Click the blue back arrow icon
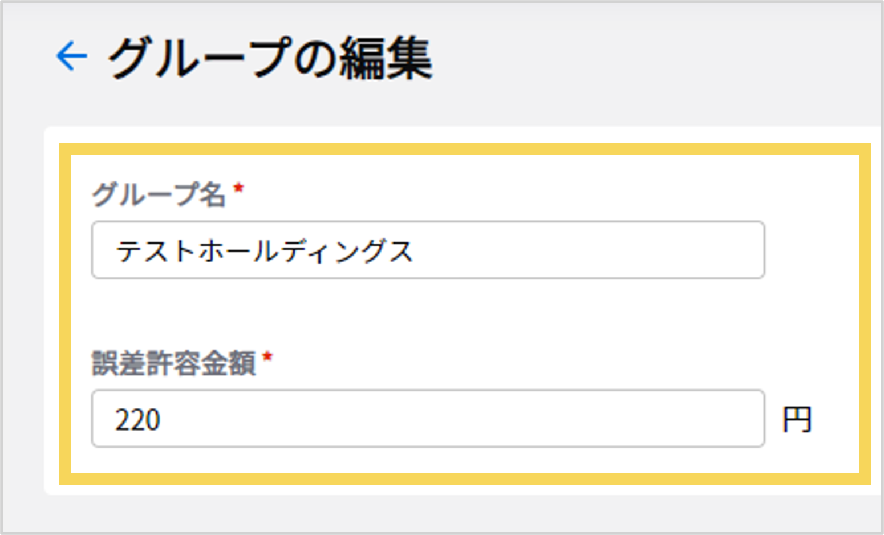Viewport: 884px width, 535px height. (x=71, y=56)
